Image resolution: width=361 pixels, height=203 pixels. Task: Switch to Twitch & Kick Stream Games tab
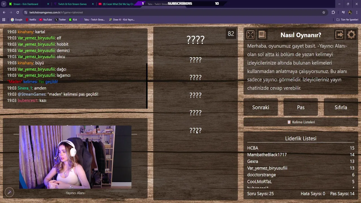click(72, 4)
